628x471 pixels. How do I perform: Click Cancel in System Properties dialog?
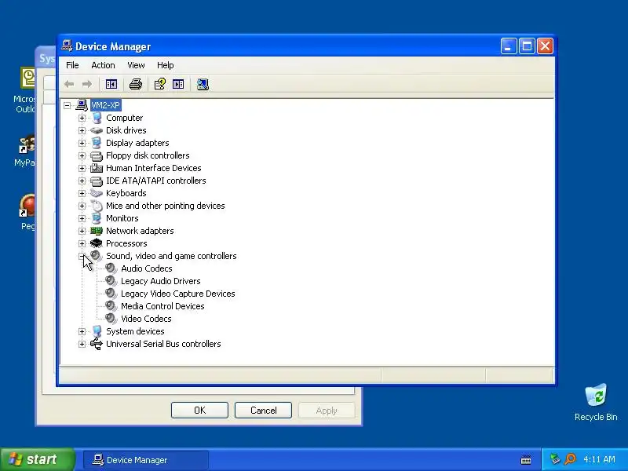[x=263, y=410]
